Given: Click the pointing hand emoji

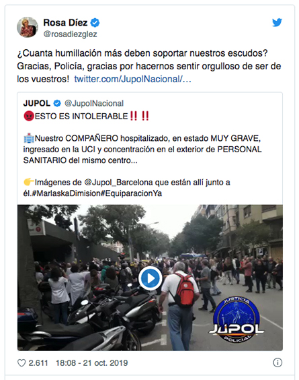Looking at the screenshot, I should tap(29, 182).
